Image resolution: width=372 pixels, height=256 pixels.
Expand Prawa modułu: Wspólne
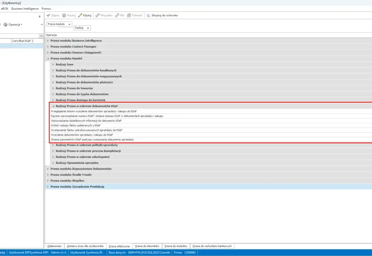click(48, 180)
